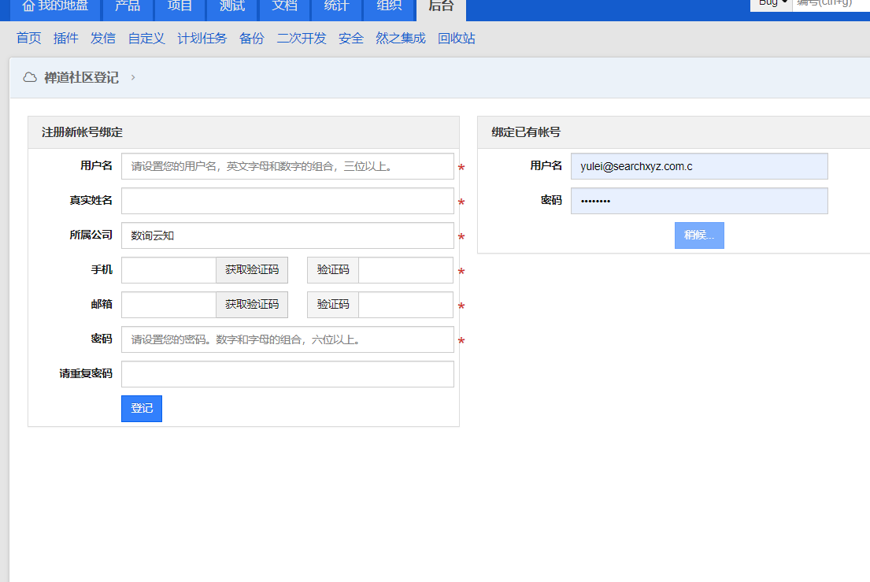Open the 测试 main tab
Screen dimensions: 870x582
click(231, 6)
